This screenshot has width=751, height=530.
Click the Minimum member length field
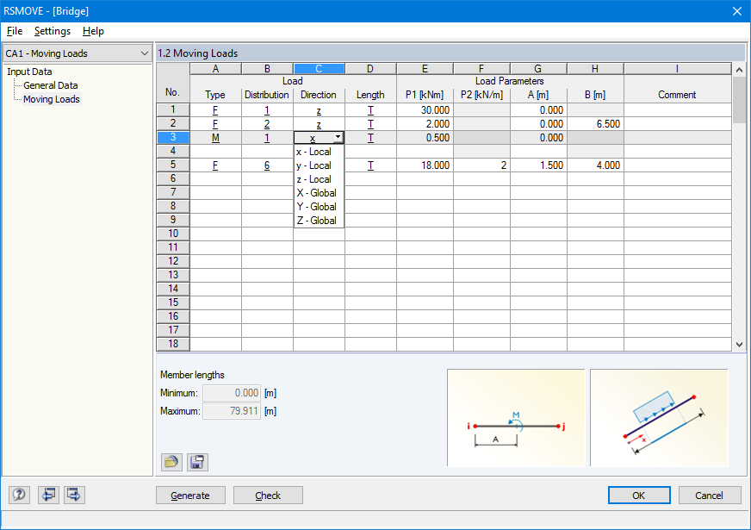point(232,393)
